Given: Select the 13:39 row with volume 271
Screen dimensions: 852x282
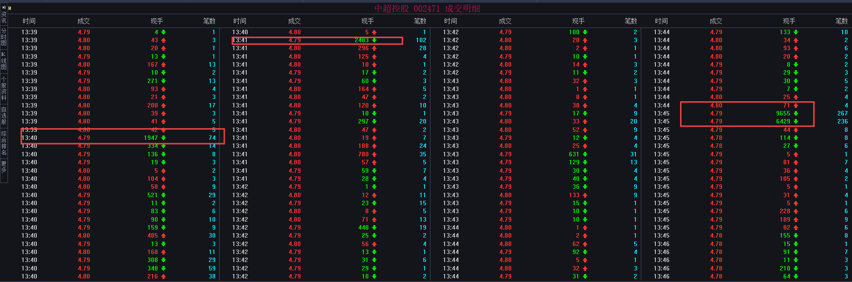Looking at the screenshot, I should (x=118, y=81).
